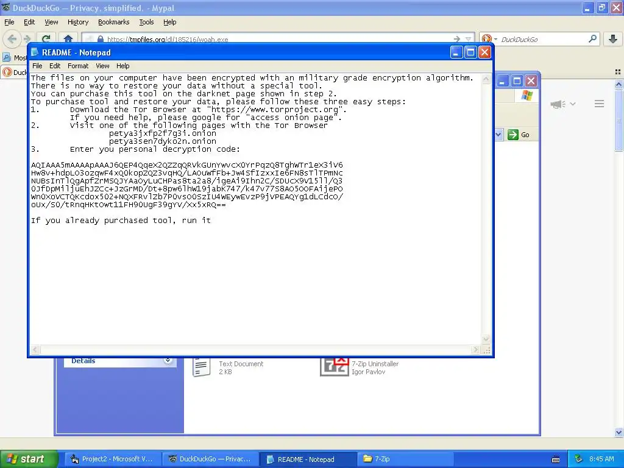Click the browser Home icon
Screen dimensions: 624x468
(x=68, y=38)
